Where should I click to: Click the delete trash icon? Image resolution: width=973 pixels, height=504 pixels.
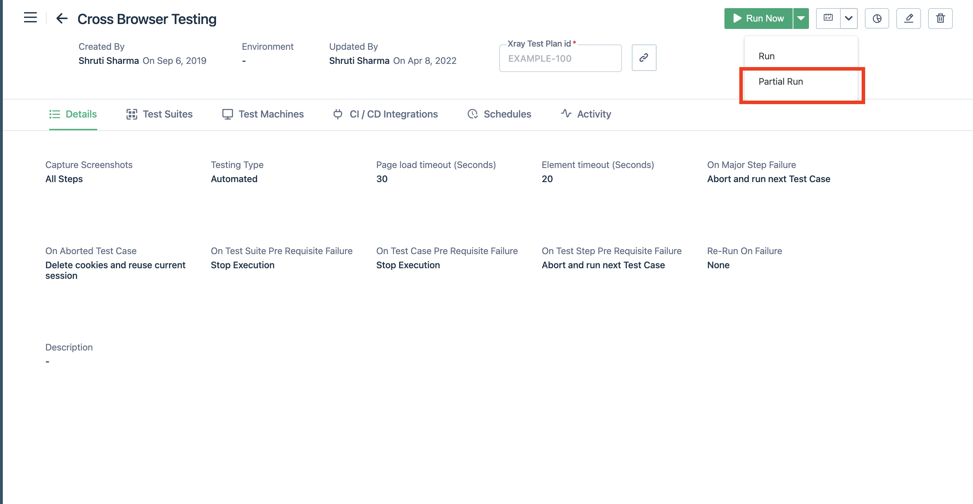[940, 18]
